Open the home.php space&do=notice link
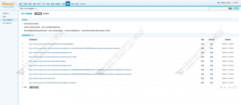Screen dimensions: 241x105 tap(50, 65)
